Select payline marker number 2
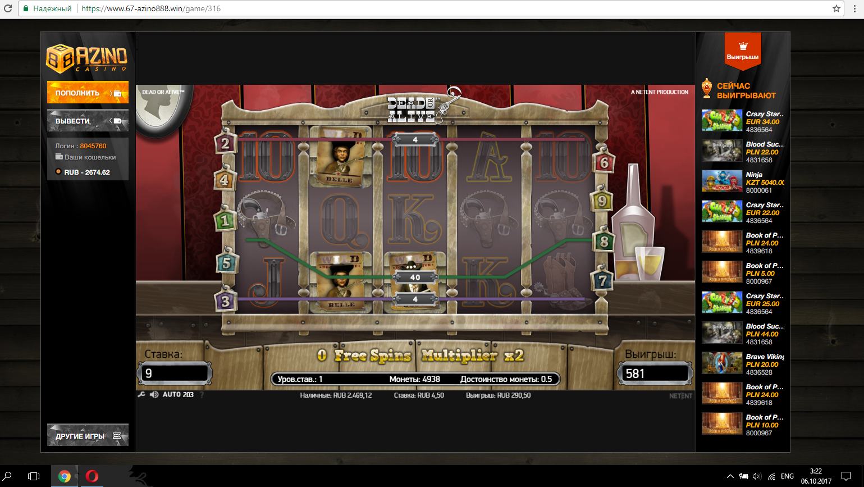 [225, 144]
